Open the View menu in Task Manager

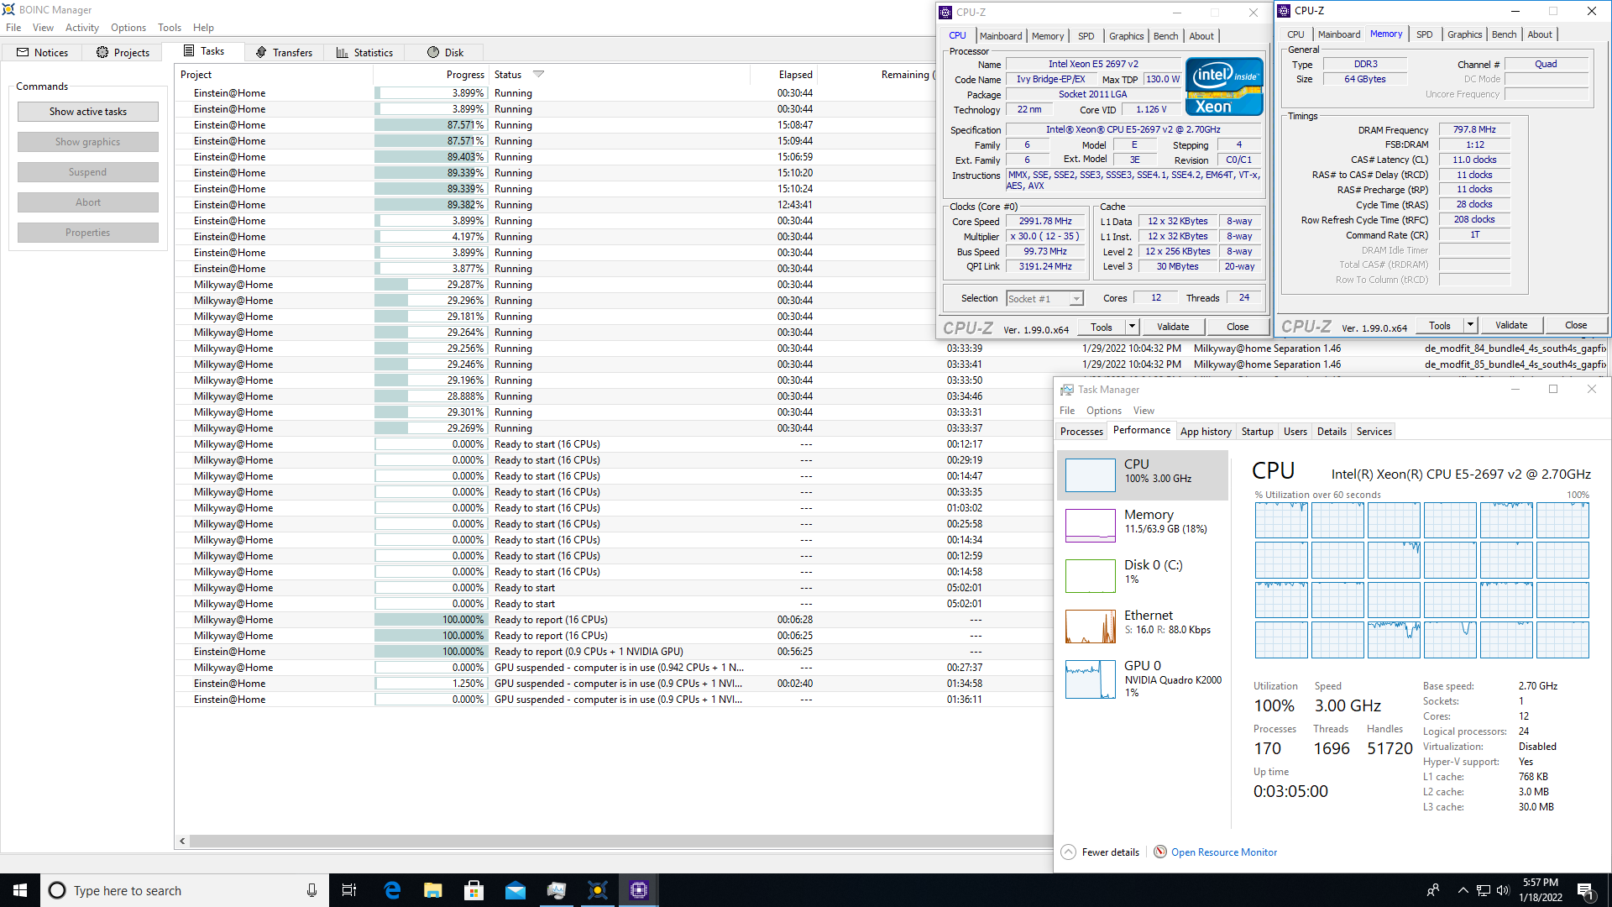[x=1144, y=411]
